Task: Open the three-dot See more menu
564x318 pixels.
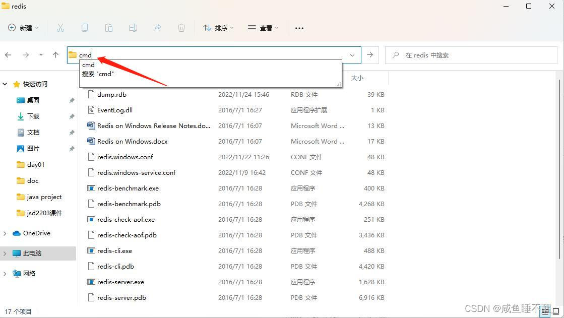Action: 299,28
